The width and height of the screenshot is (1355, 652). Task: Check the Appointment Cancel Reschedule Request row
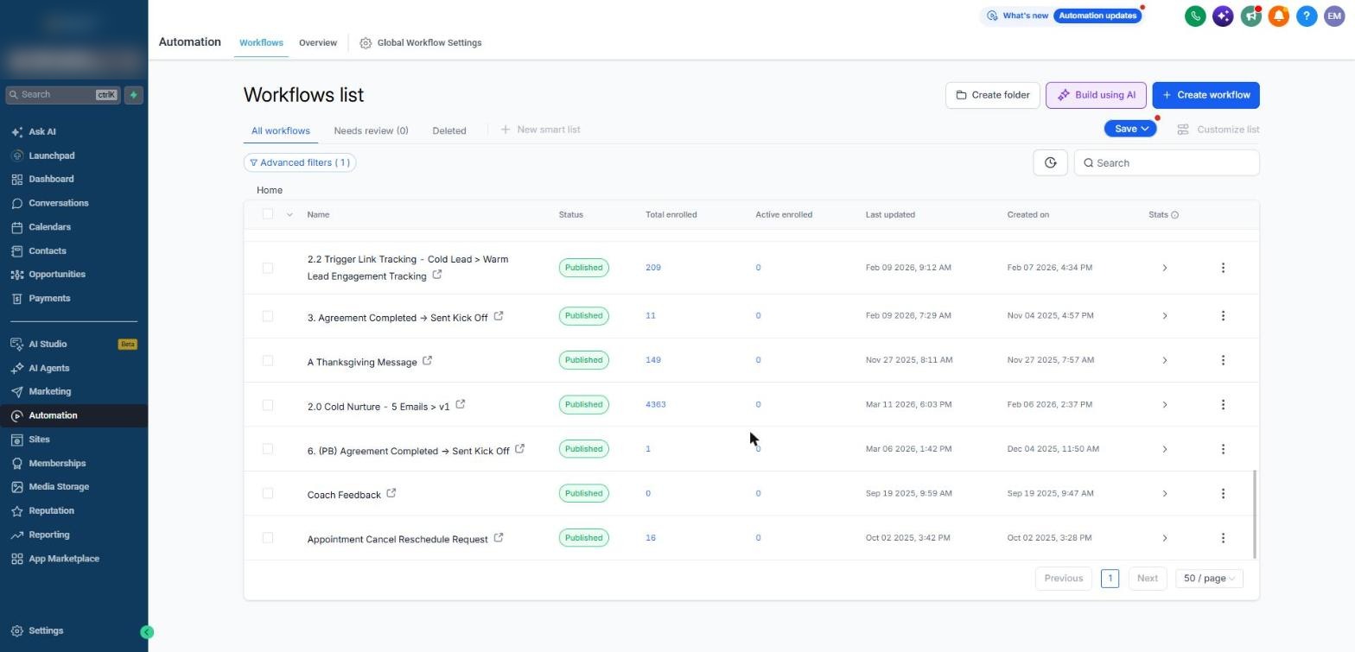(x=268, y=537)
